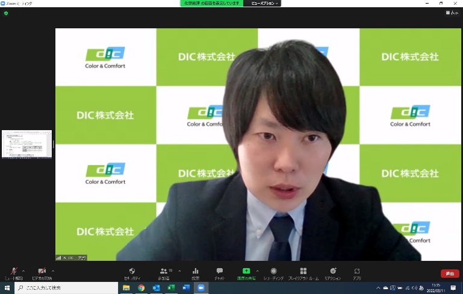Image resolution: width=463 pixels, height=294 pixels.
Task: Toggle the Japanese IME indicator
Action: pos(421,288)
